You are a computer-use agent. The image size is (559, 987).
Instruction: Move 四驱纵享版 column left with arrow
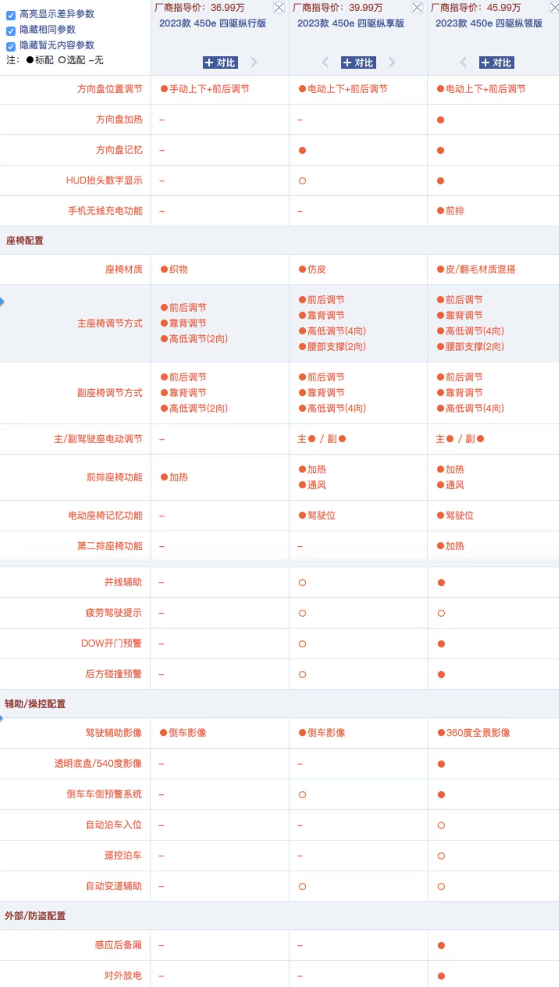(x=325, y=62)
